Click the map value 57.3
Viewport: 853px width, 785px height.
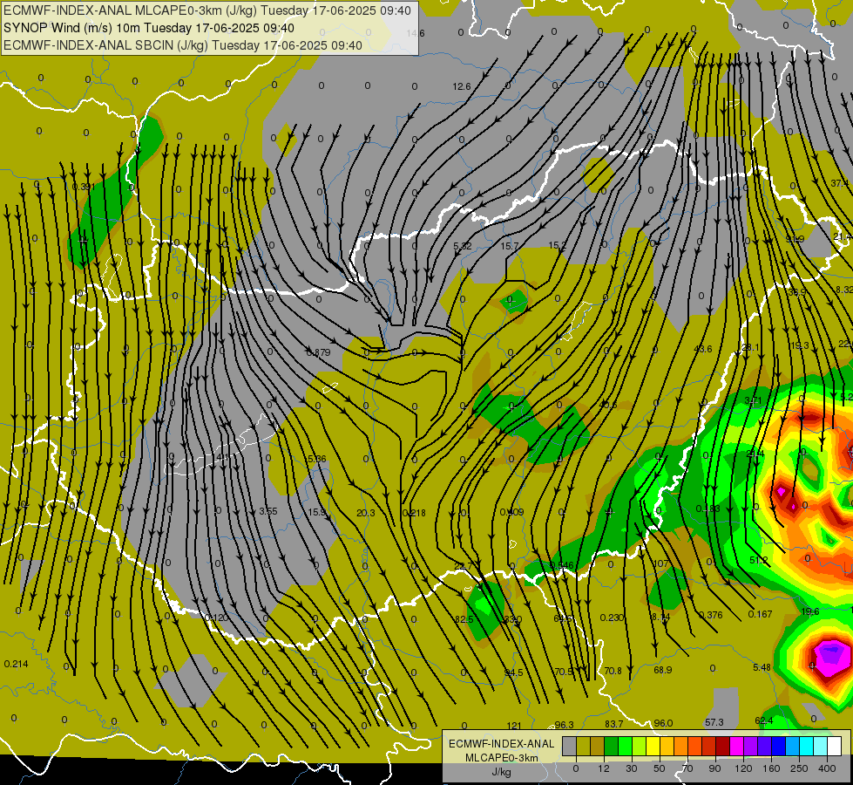[x=714, y=722]
